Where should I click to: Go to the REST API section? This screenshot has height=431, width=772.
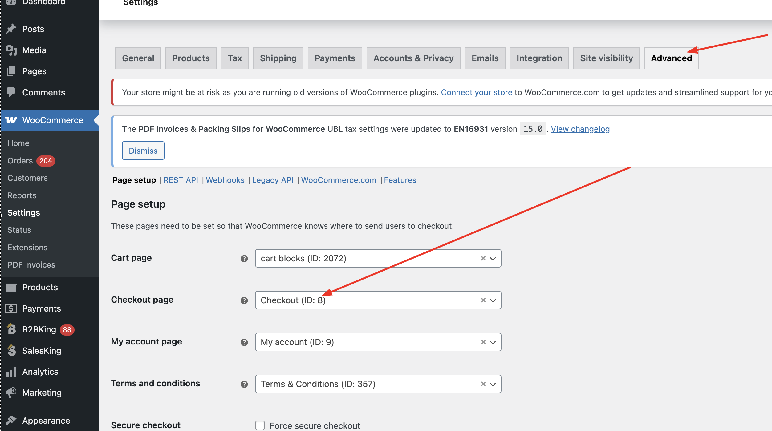tap(181, 180)
